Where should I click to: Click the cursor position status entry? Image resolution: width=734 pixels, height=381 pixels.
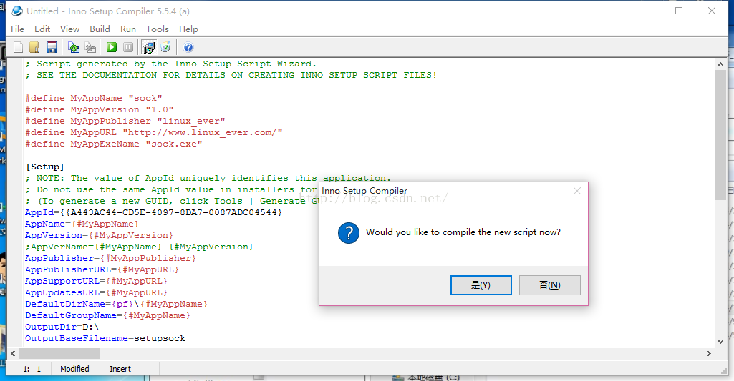32,369
